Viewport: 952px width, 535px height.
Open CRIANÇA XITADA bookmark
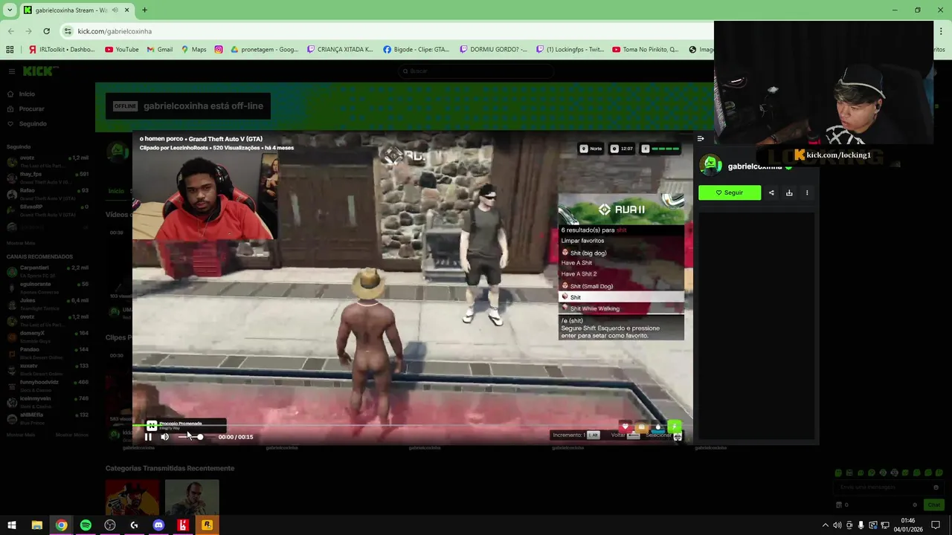(x=340, y=50)
